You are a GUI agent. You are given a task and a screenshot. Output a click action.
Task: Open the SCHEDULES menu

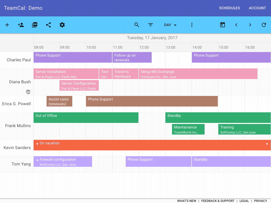point(229,8)
